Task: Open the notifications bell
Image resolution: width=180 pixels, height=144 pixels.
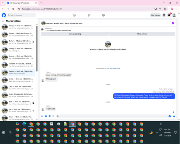Action: tap(169, 15)
